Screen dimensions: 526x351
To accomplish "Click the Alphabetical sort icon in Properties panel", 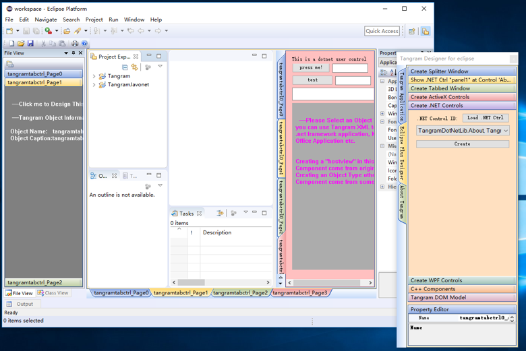I will tap(393, 72).
